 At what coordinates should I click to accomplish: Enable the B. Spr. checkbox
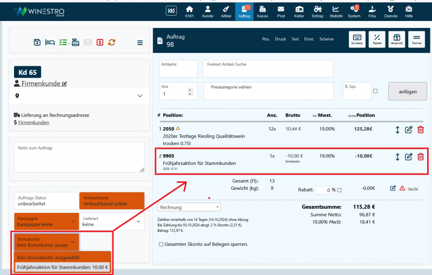[375, 91]
